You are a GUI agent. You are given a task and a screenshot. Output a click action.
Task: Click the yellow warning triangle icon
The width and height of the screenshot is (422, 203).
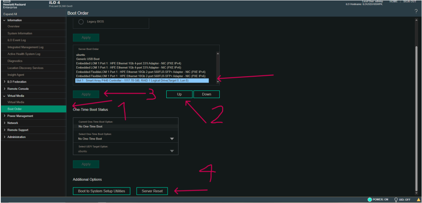[x=418, y=199]
